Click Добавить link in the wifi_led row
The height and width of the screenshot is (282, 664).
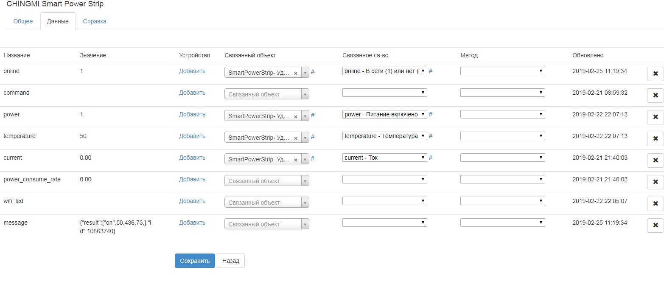192,201
